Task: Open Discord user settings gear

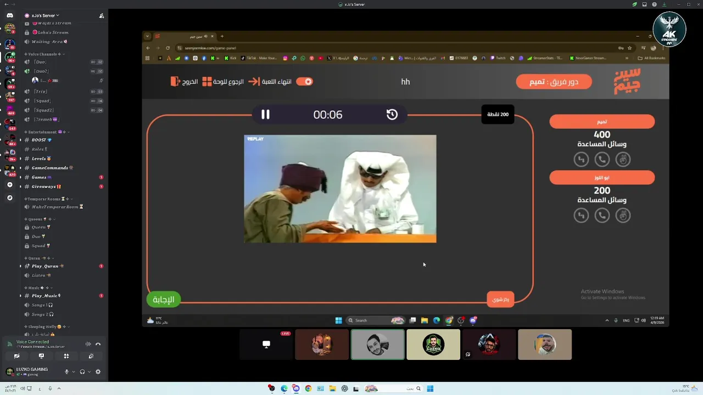Action: [x=98, y=371]
